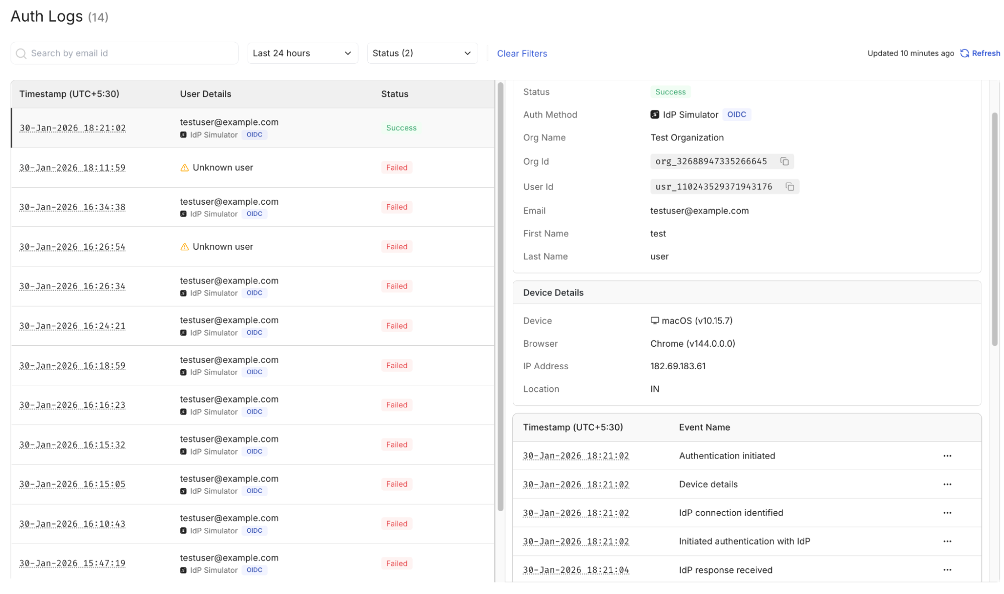1004x594 pixels.
Task: Open options for Initiated authentication with IdP
Action: point(947,541)
